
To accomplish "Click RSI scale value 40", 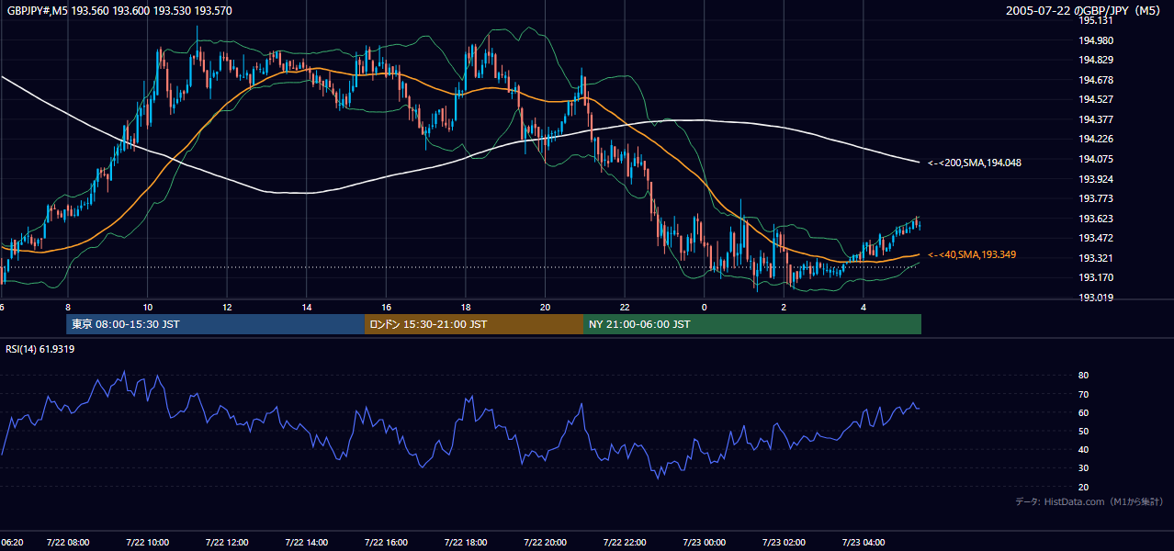I will tap(1084, 449).
